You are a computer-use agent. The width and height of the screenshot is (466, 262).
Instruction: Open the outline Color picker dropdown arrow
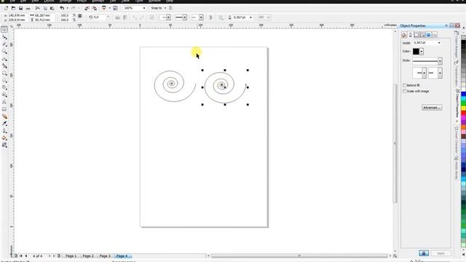pyautogui.click(x=422, y=52)
